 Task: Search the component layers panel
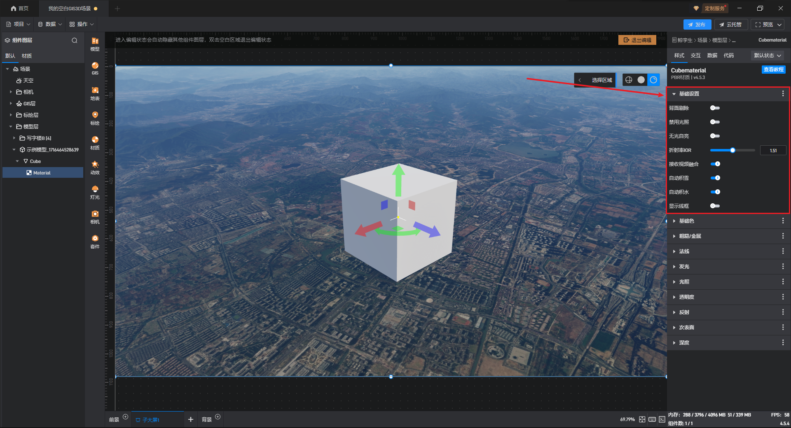pos(75,40)
